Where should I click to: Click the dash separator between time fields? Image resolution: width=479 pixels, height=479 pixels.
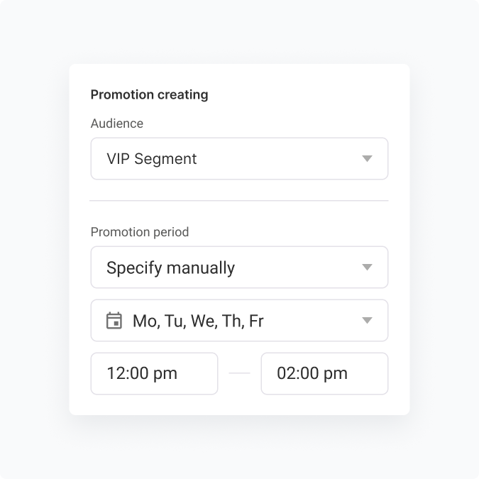tap(239, 373)
